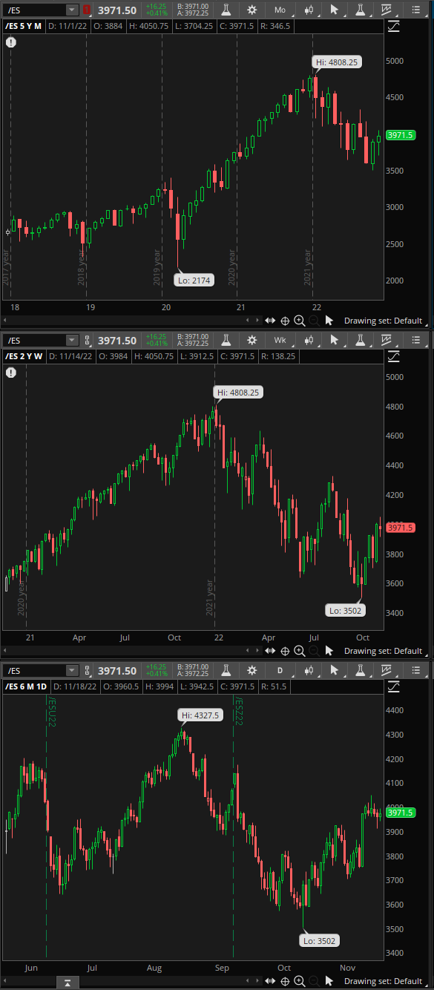Click the /ES 6 M 1D chart label
This screenshot has height=990, width=434.
(26, 686)
